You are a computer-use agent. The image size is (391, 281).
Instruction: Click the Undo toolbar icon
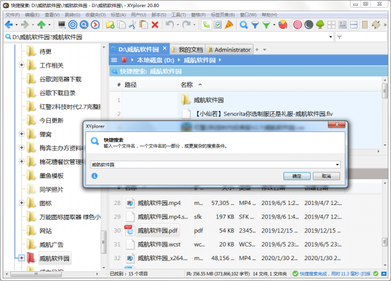[x=170, y=25]
